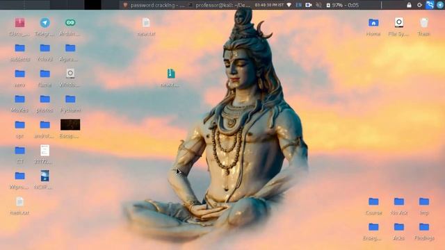Click the Telegram tray icon in panel
This screenshot has width=445, height=250.
coord(440,5)
